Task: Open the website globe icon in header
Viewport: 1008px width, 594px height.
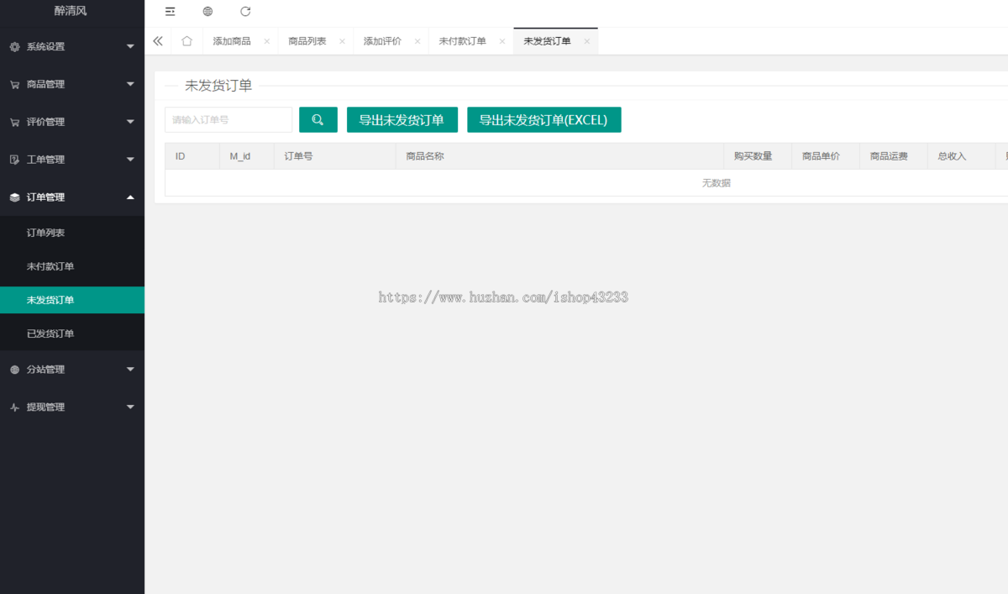Action: click(207, 12)
